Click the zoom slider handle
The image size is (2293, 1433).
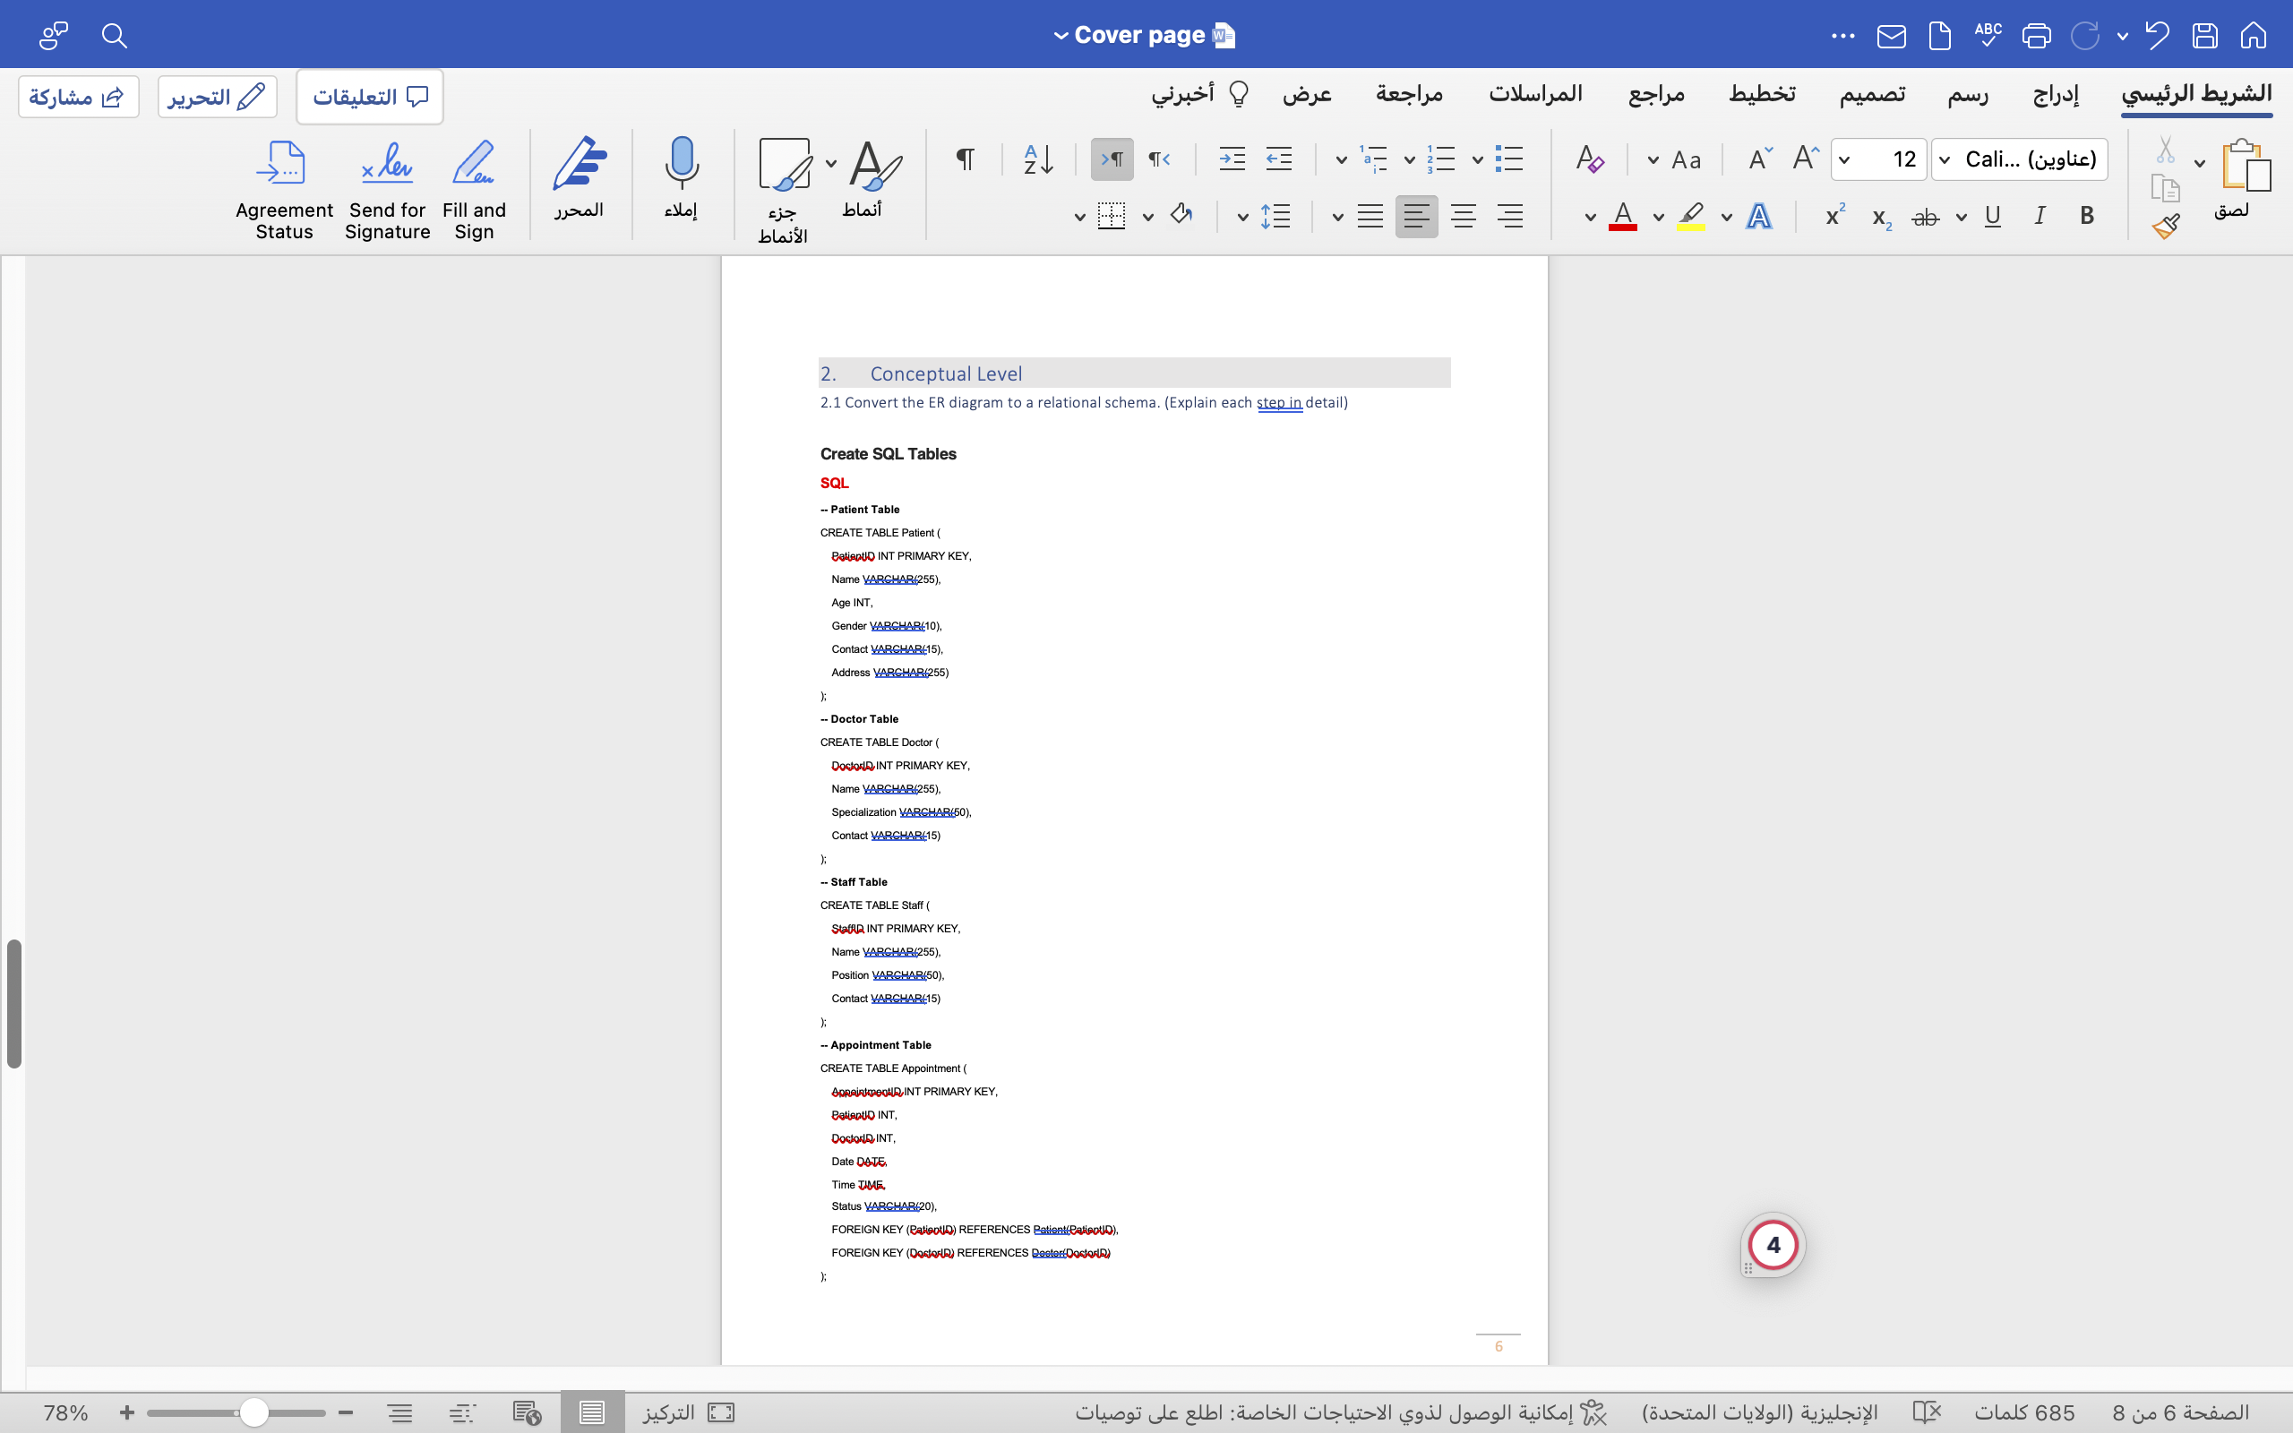tap(253, 1412)
